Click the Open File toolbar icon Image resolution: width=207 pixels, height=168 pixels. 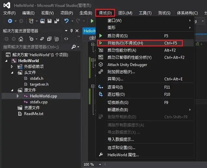[42, 21]
